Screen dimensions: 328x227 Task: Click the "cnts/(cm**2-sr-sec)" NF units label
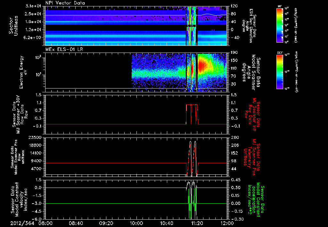[x=296, y=25]
